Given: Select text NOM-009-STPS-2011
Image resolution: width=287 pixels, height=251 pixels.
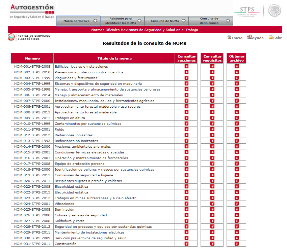Looking at the screenshot, I should pyautogui.click(x=32, y=118).
